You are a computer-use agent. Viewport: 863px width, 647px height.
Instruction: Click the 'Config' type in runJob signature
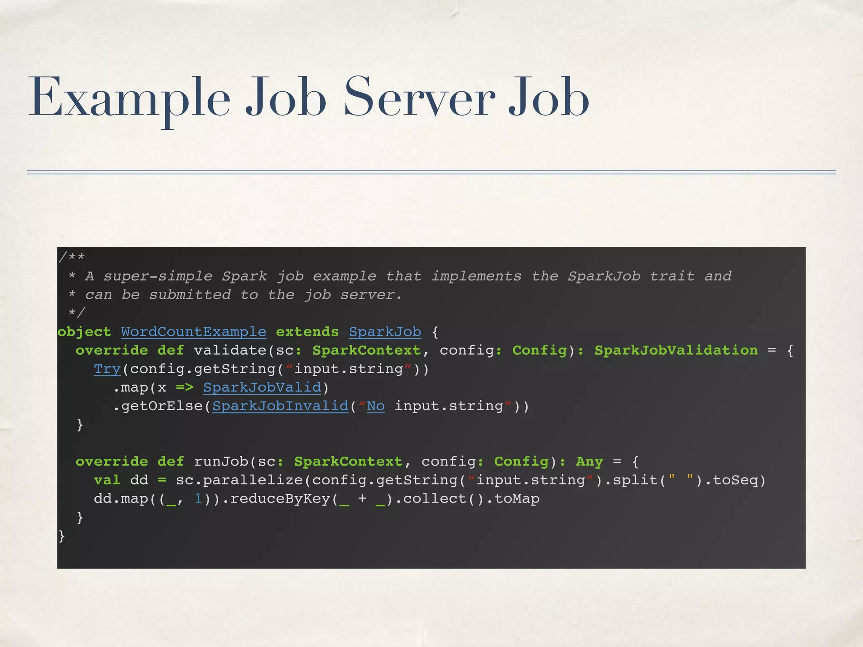coord(521,462)
